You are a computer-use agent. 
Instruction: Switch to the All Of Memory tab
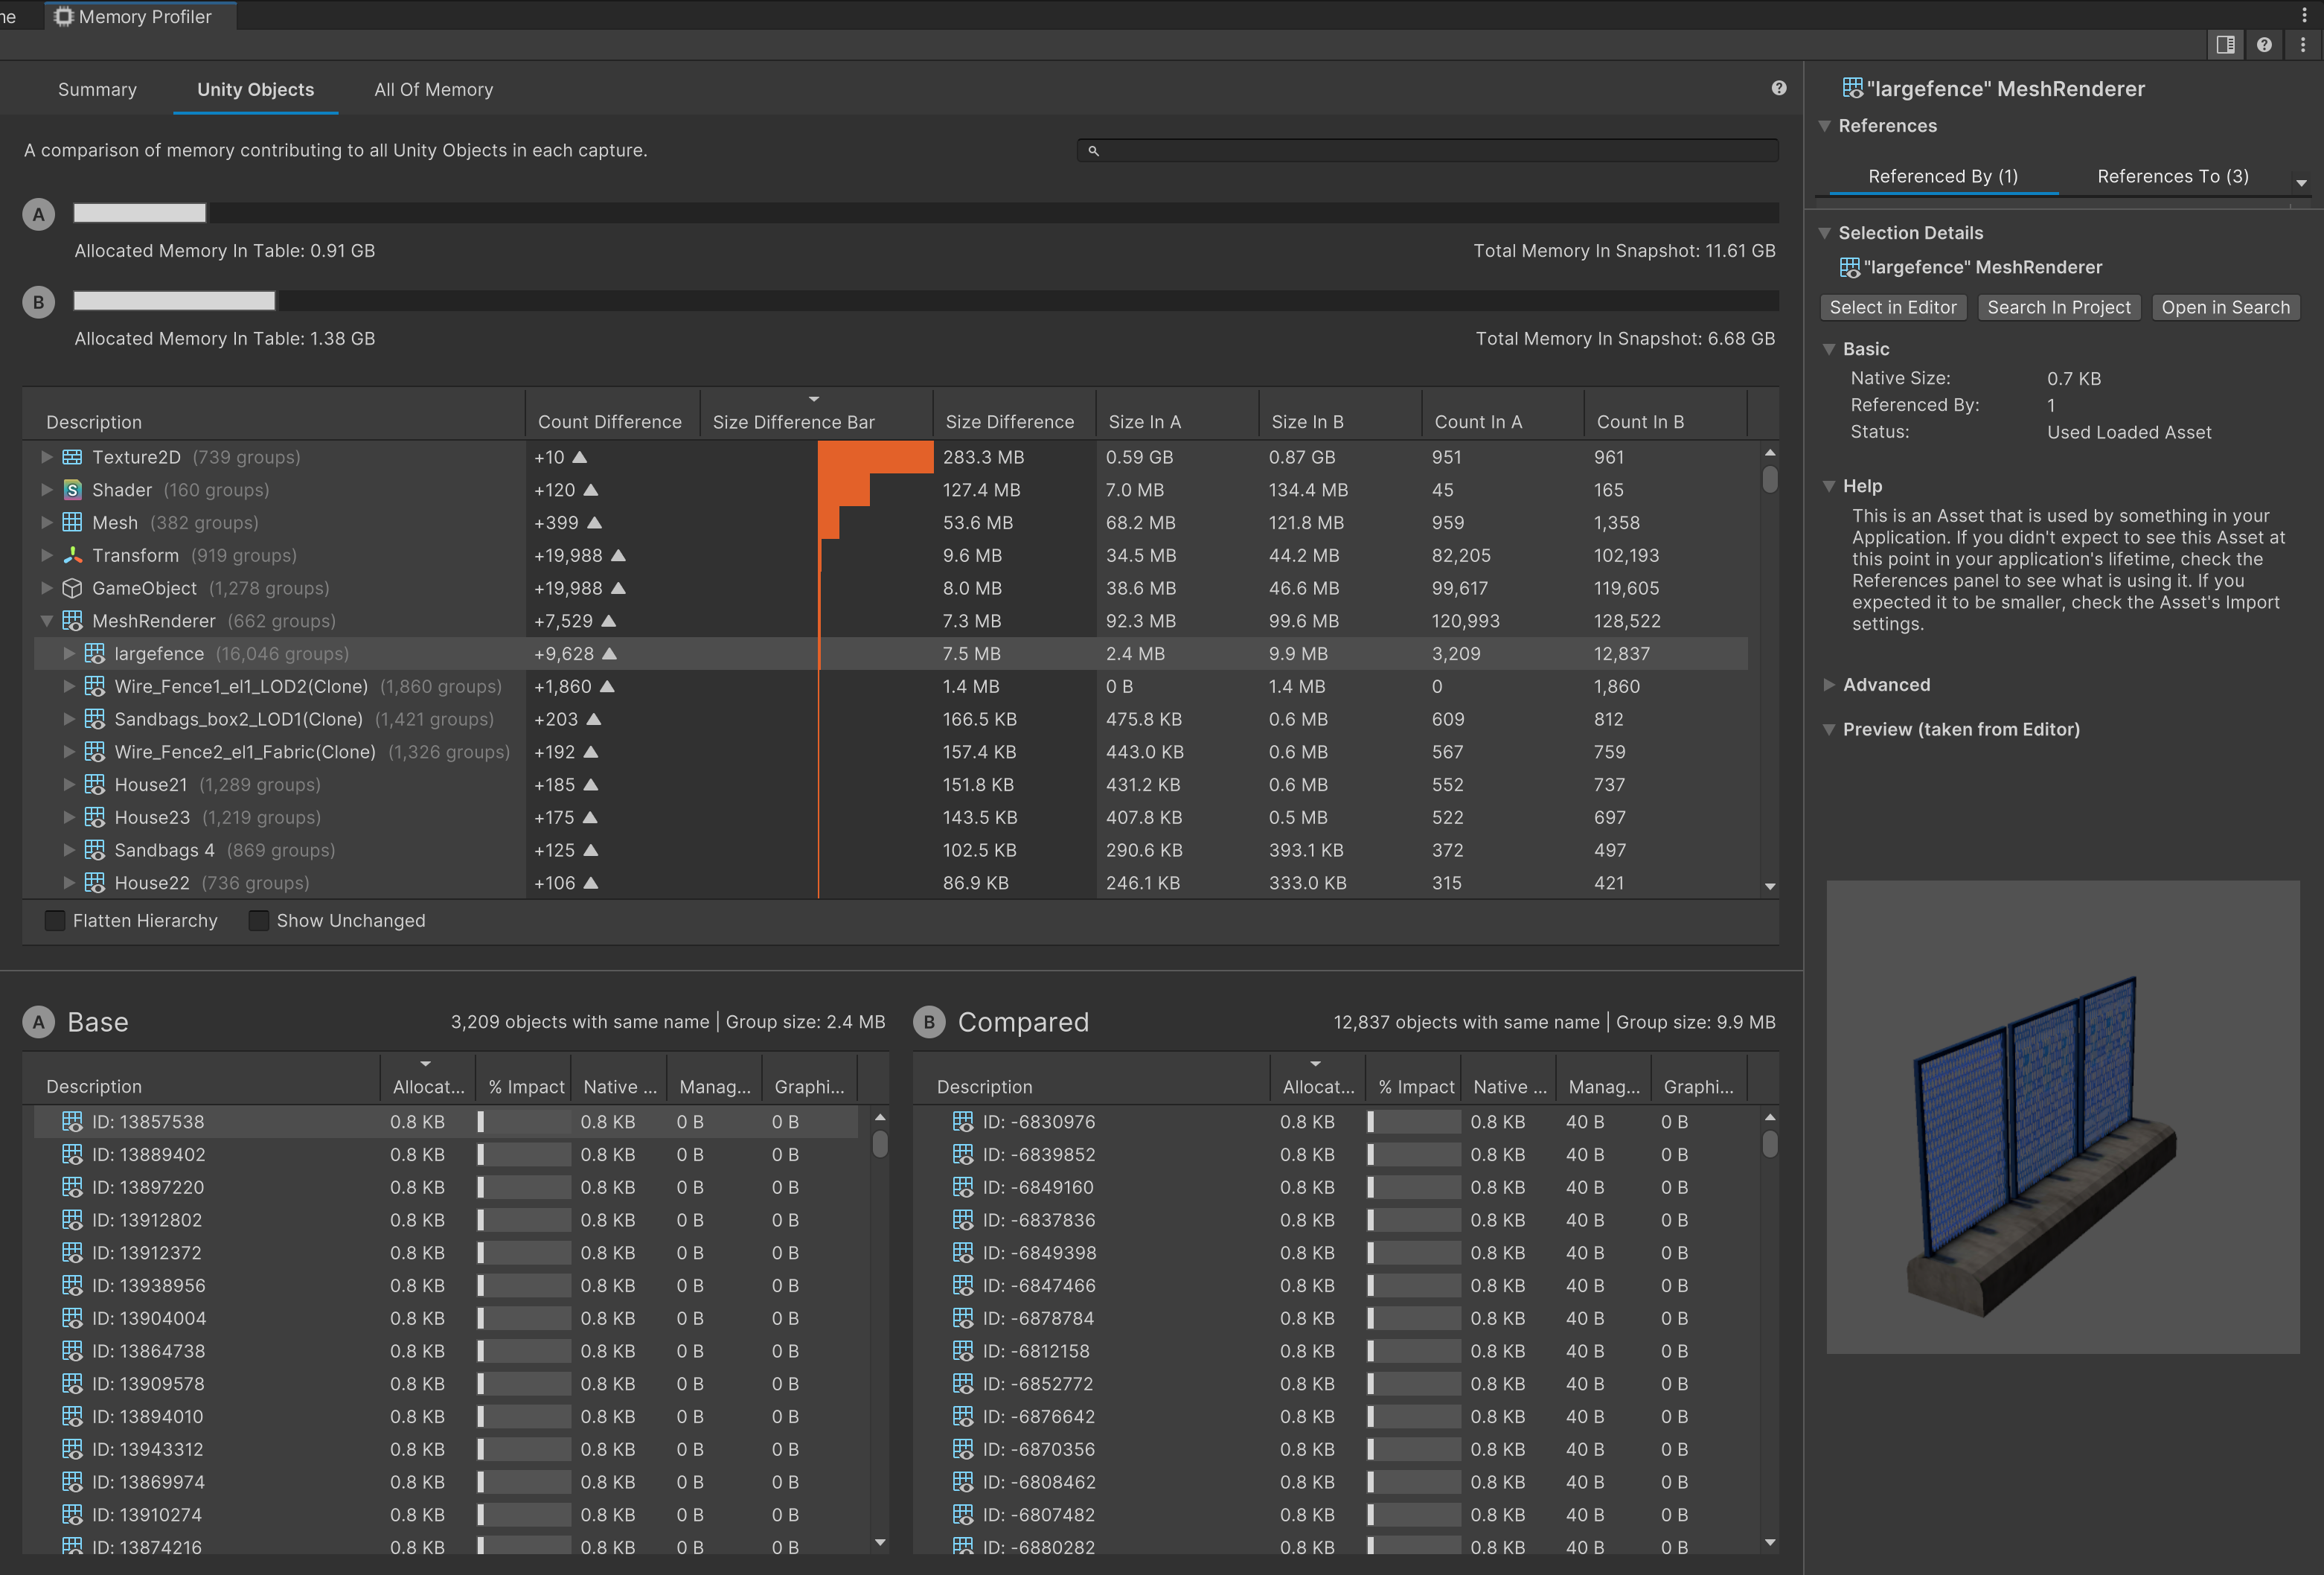pos(433,90)
